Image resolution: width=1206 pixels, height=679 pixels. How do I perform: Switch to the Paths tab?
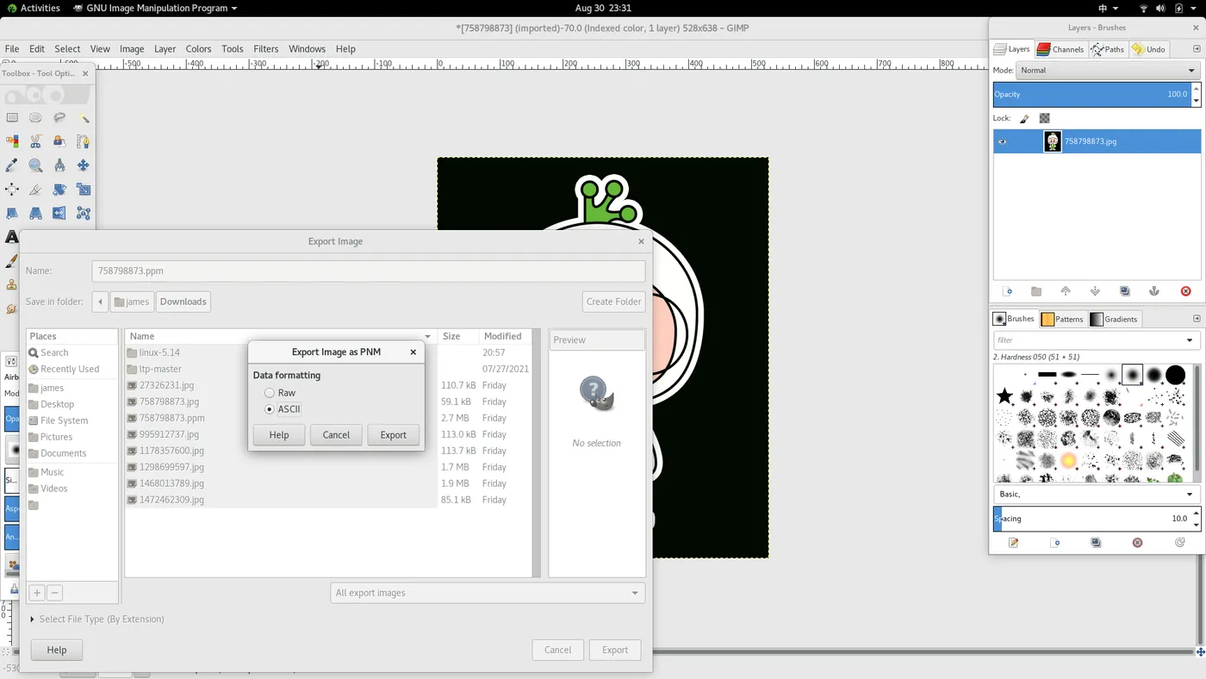tap(1108, 49)
